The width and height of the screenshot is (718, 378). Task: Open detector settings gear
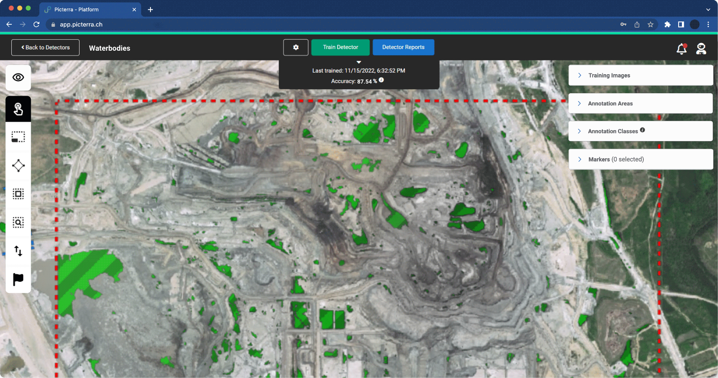pos(296,47)
